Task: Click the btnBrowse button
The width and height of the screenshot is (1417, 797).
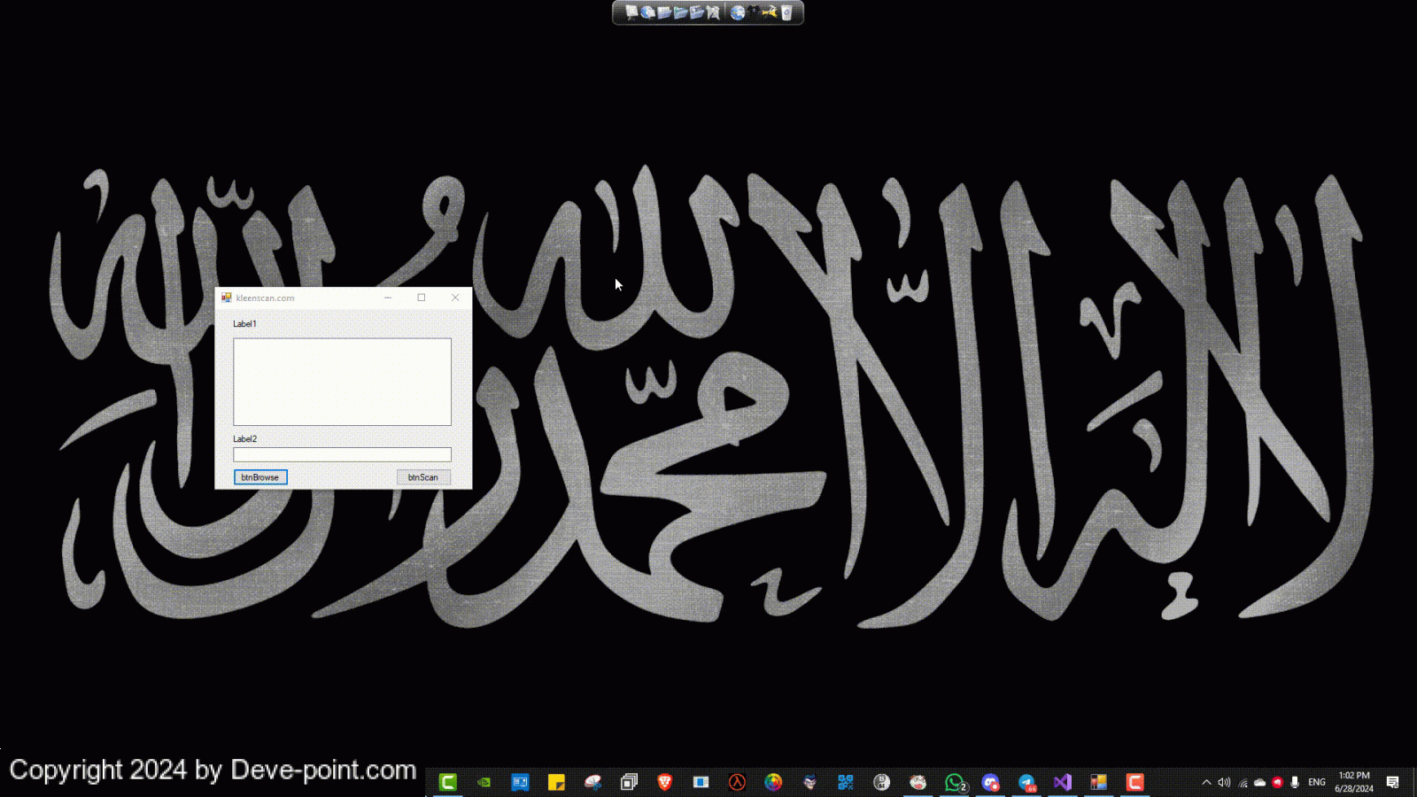Action: (260, 477)
